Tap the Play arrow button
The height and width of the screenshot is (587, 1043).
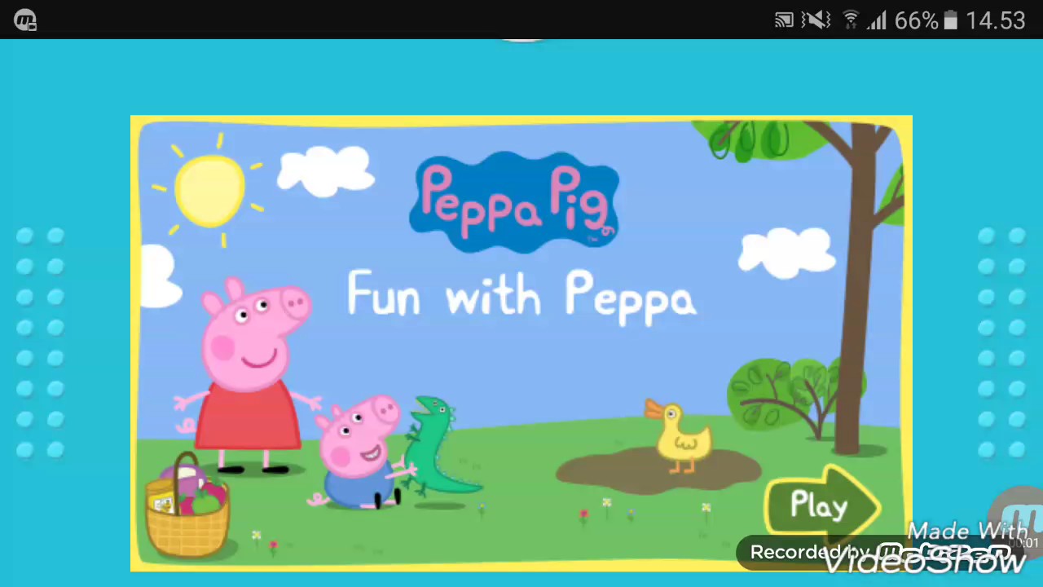(823, 505)
